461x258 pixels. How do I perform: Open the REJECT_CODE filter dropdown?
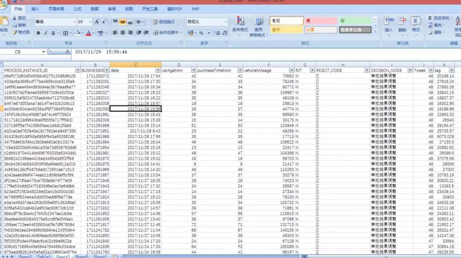pos(367,70)
